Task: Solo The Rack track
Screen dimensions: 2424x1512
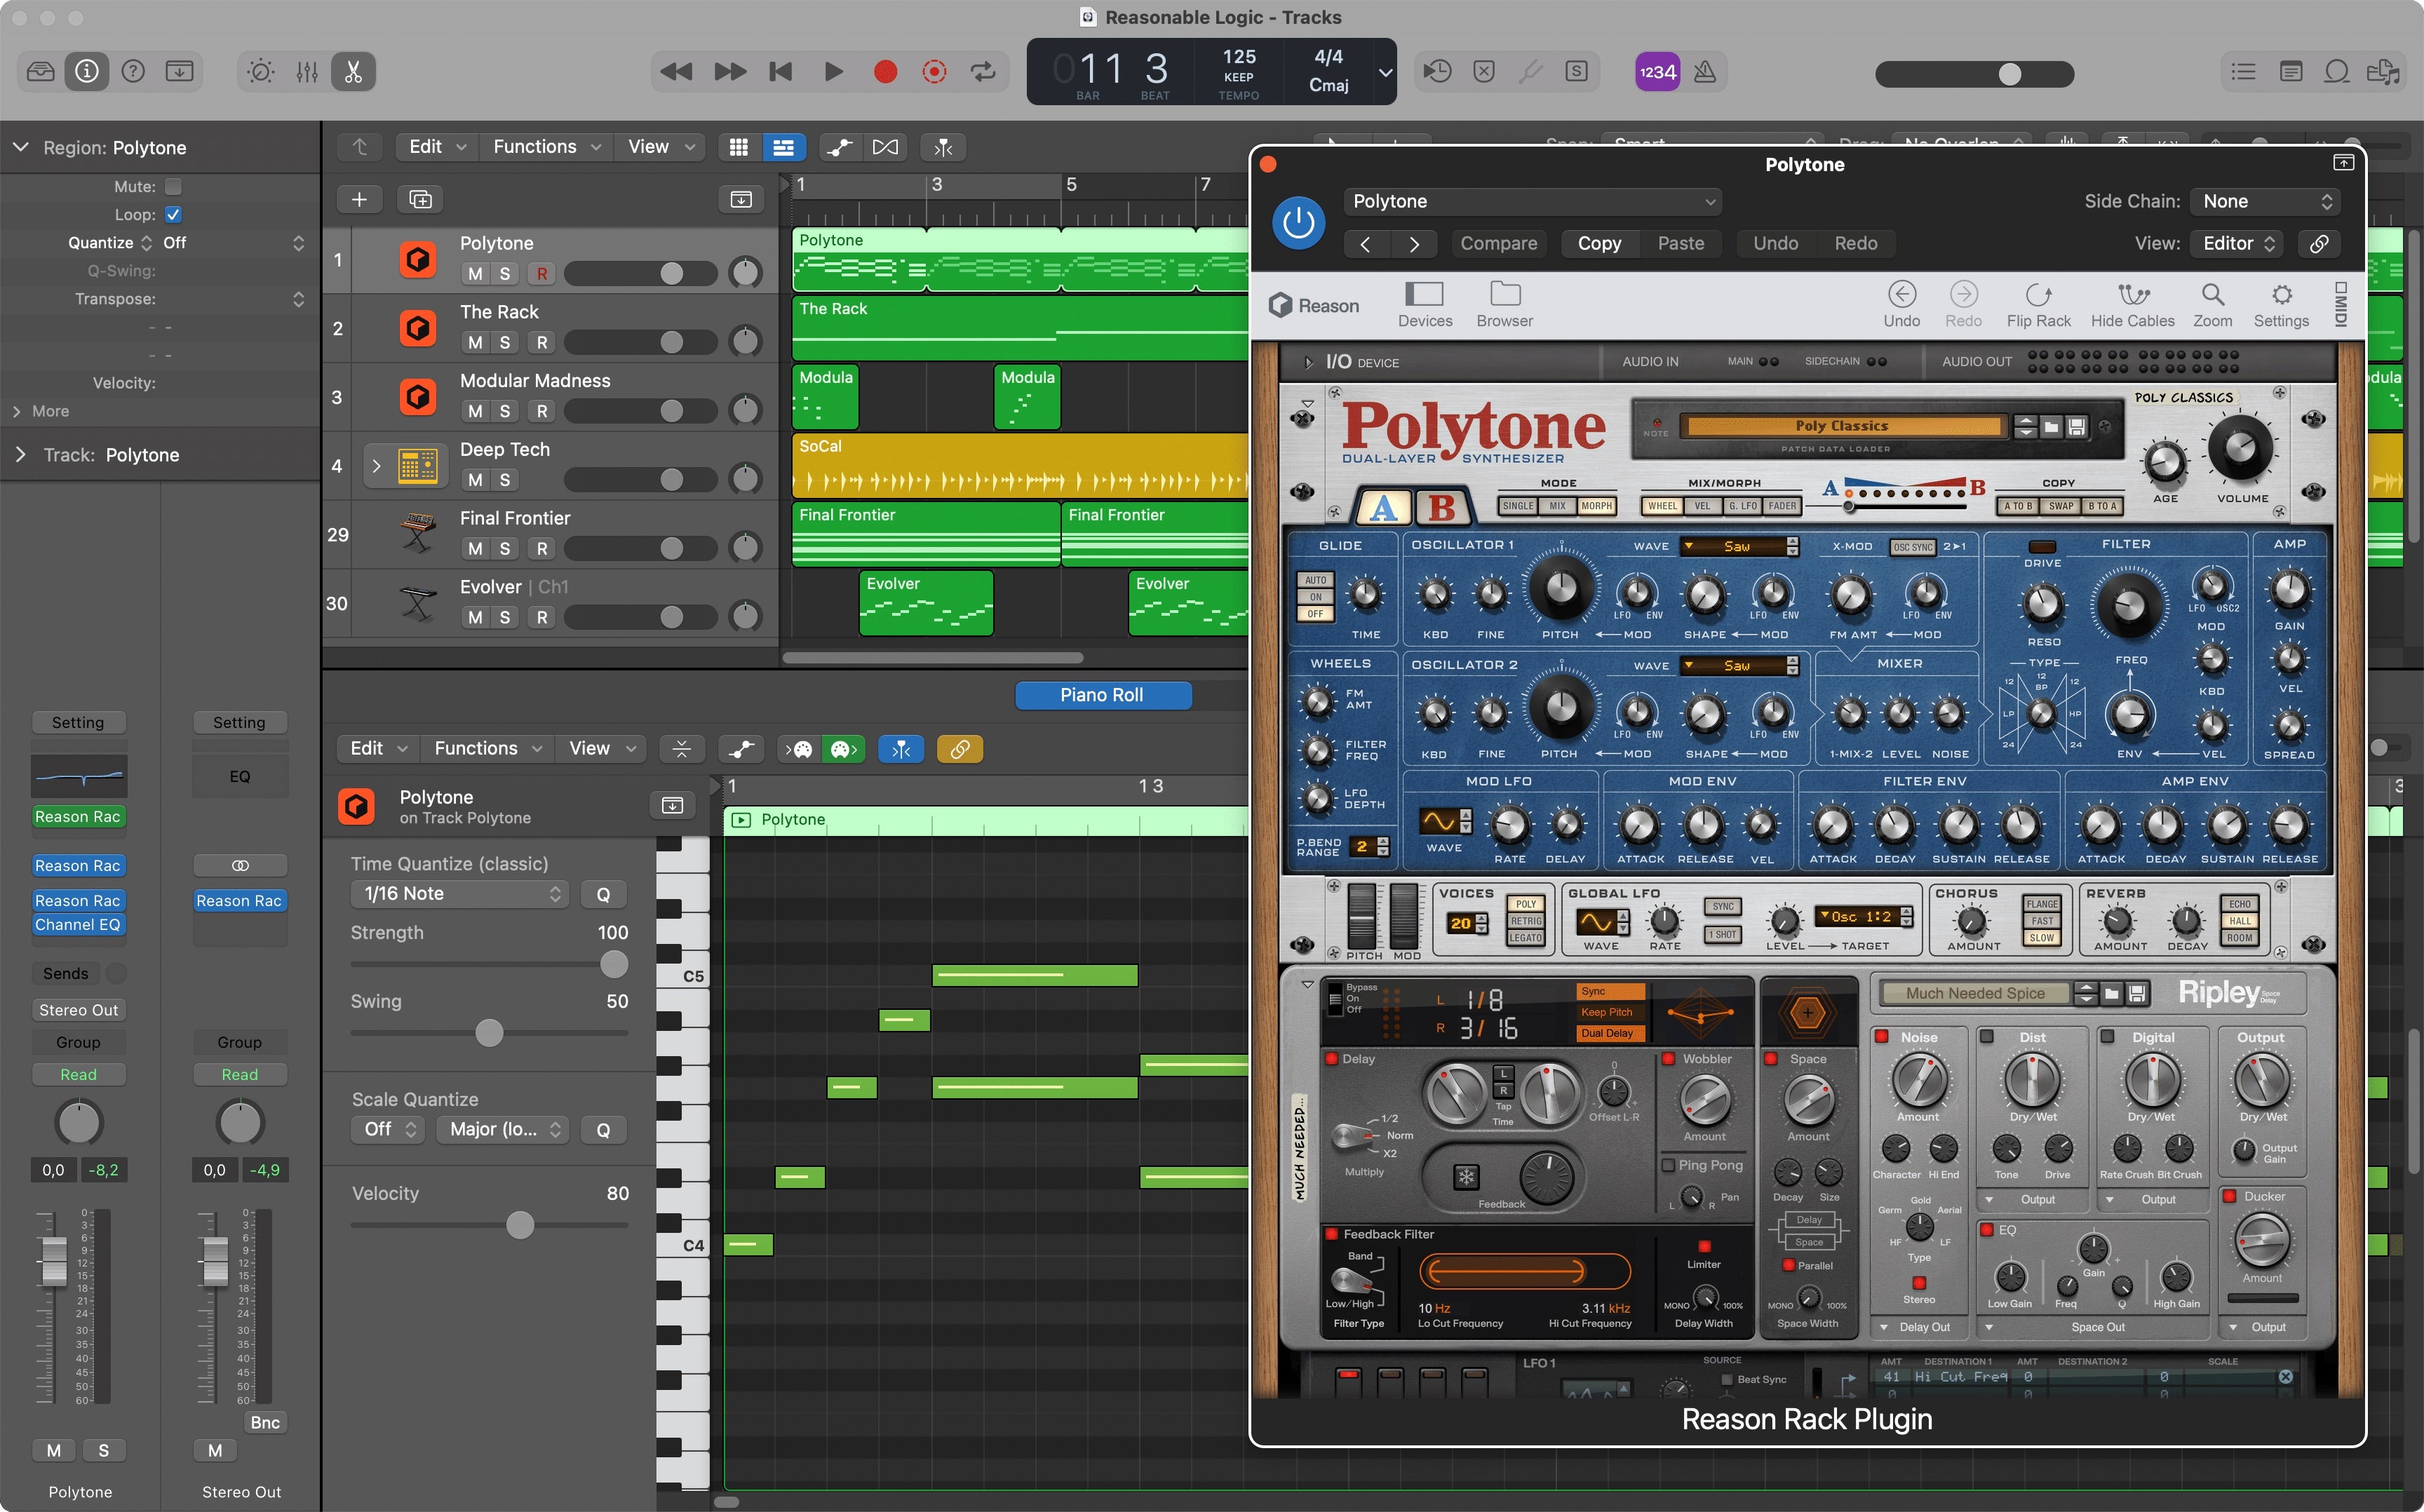Action: [x=505, y=342]
